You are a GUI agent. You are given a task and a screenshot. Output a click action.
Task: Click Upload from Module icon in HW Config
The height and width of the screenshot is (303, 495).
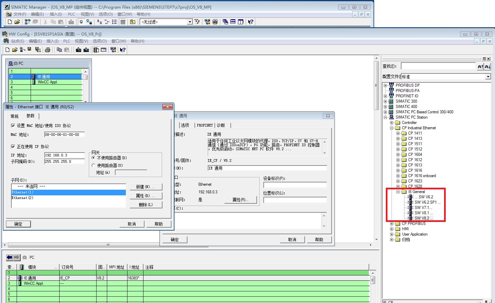86,50
